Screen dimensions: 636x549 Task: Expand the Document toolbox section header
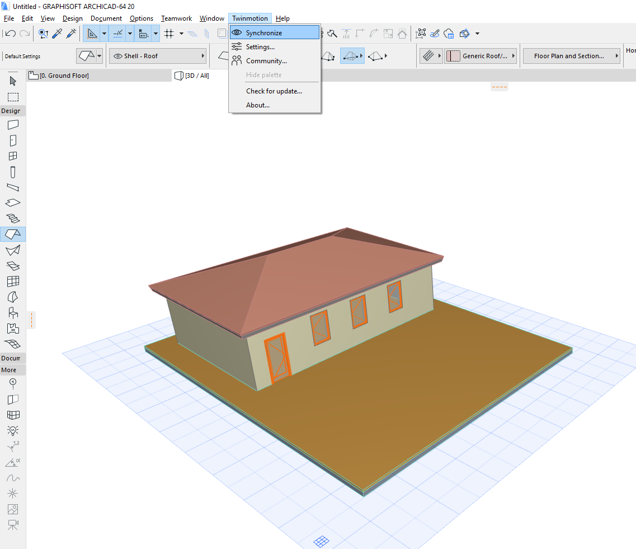point(12,358)
